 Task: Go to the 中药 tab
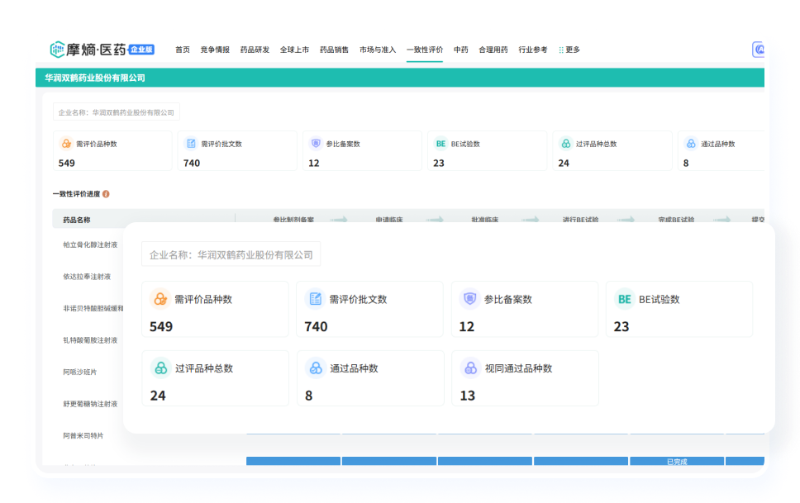click(460, 50)
